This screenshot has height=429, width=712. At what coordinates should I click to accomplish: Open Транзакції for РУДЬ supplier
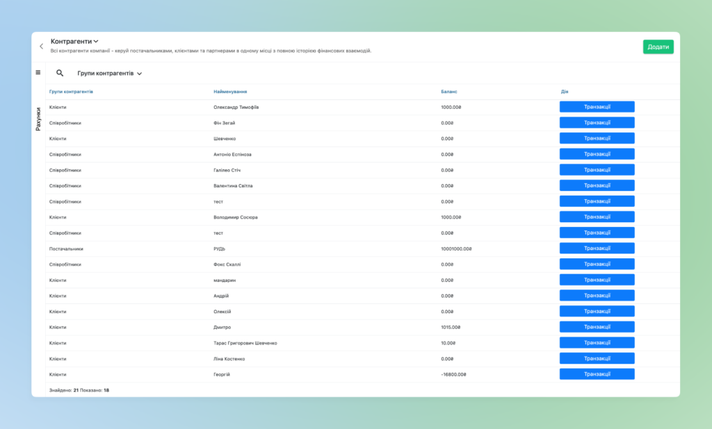click(x=597, y=249)
